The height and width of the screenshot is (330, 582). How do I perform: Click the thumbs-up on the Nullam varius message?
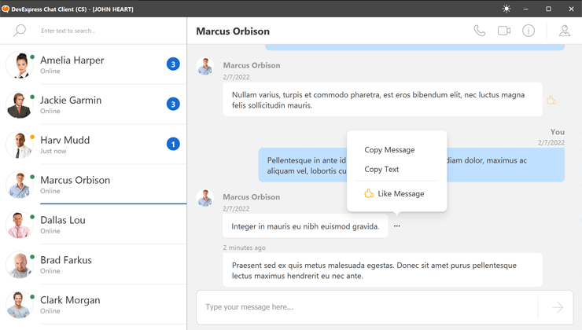(x=551, y=101)
